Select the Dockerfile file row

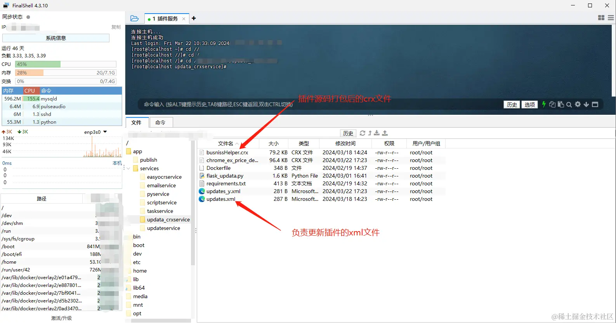[x=321, y=168]
